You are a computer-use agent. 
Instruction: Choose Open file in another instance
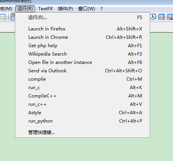tap(82, 62)
